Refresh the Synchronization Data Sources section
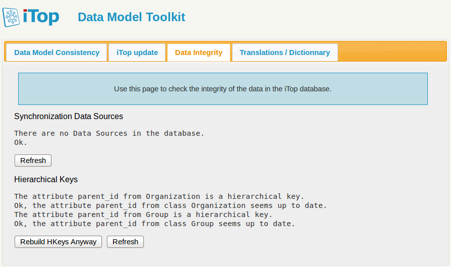The width and height of the screenshot is (451, 267). tap(33, 161)
